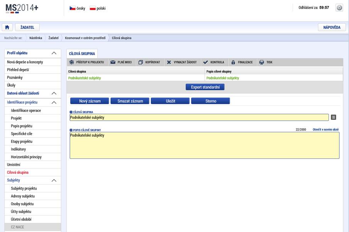Click Cílová skupina breadcrumb
This screenshot has width=349, height=232.
point(122,38)
